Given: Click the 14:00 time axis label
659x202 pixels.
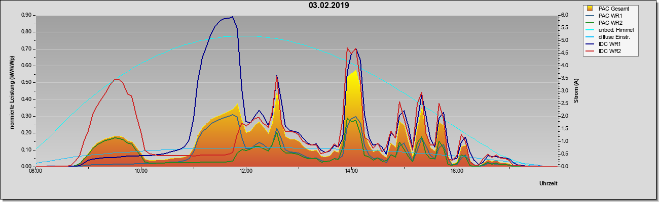Looking at the screenshot, I should click(x=351, y=172).
